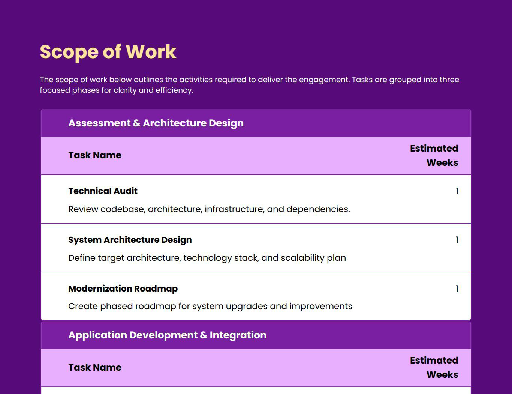
Task: Click the Application Development & Integration header
Action: pos(167,335)
